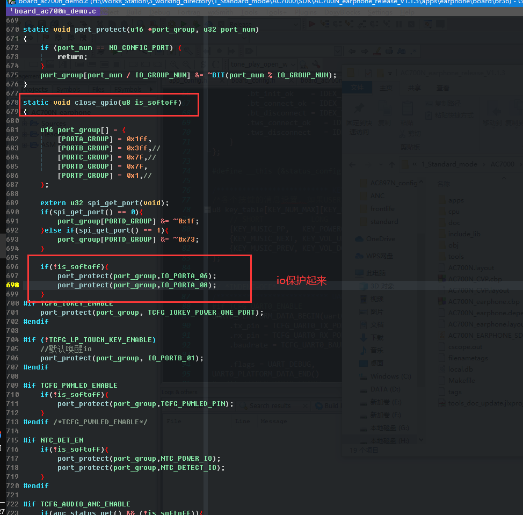Click NTC_POWER_IO argument
Image resolution: width=523 pixels, height=515 pixels.
(x=186, y=459)
